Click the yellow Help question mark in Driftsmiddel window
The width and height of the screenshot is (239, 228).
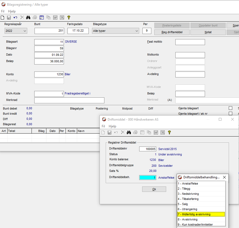169,132
